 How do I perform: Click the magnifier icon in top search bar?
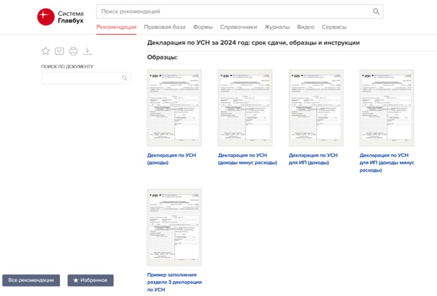(x=376, y=12)
